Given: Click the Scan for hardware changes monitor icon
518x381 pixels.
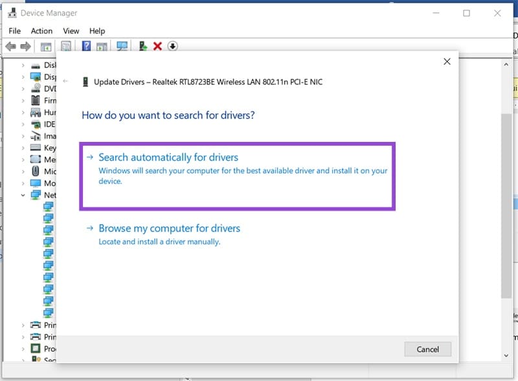Looking at the screenshot, I should [121, 47].
